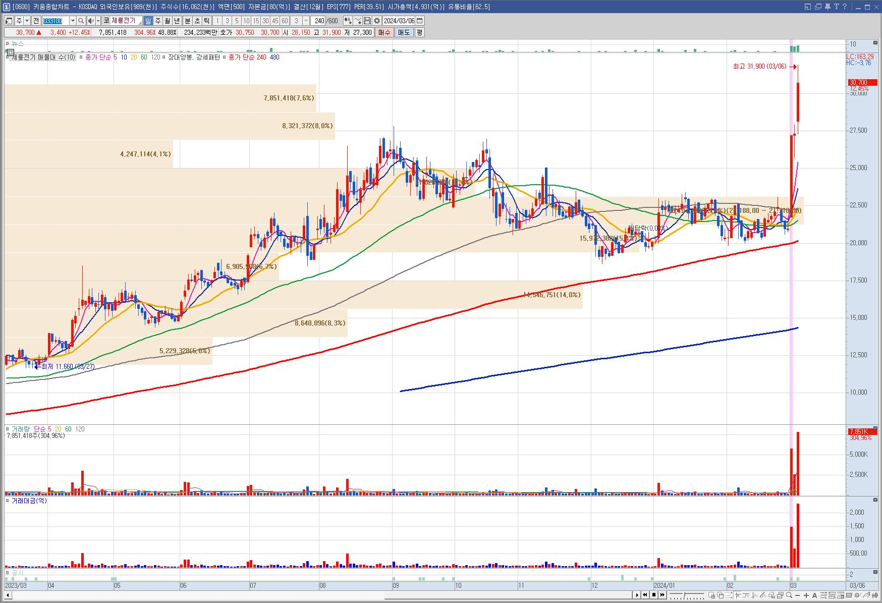Toggle the 뉴스 indicator checkbox
The height and width of the screenshot is (603, 882).
click(8, 44)
